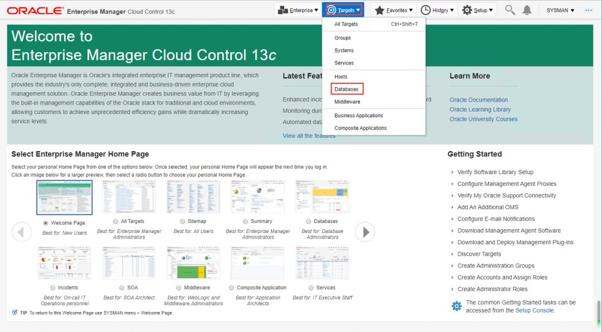Viewport: 602px width, 332px height.
Task: Select the Services home page radio button
Action: 311,288
